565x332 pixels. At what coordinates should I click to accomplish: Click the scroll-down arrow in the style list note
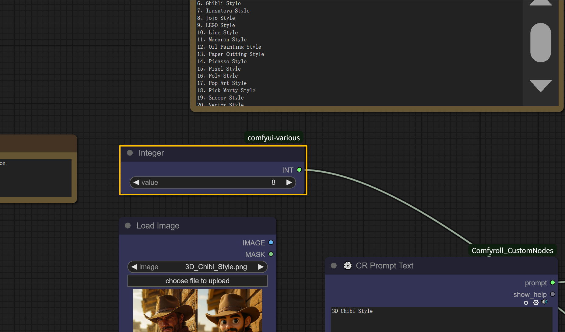pos(541,86)
